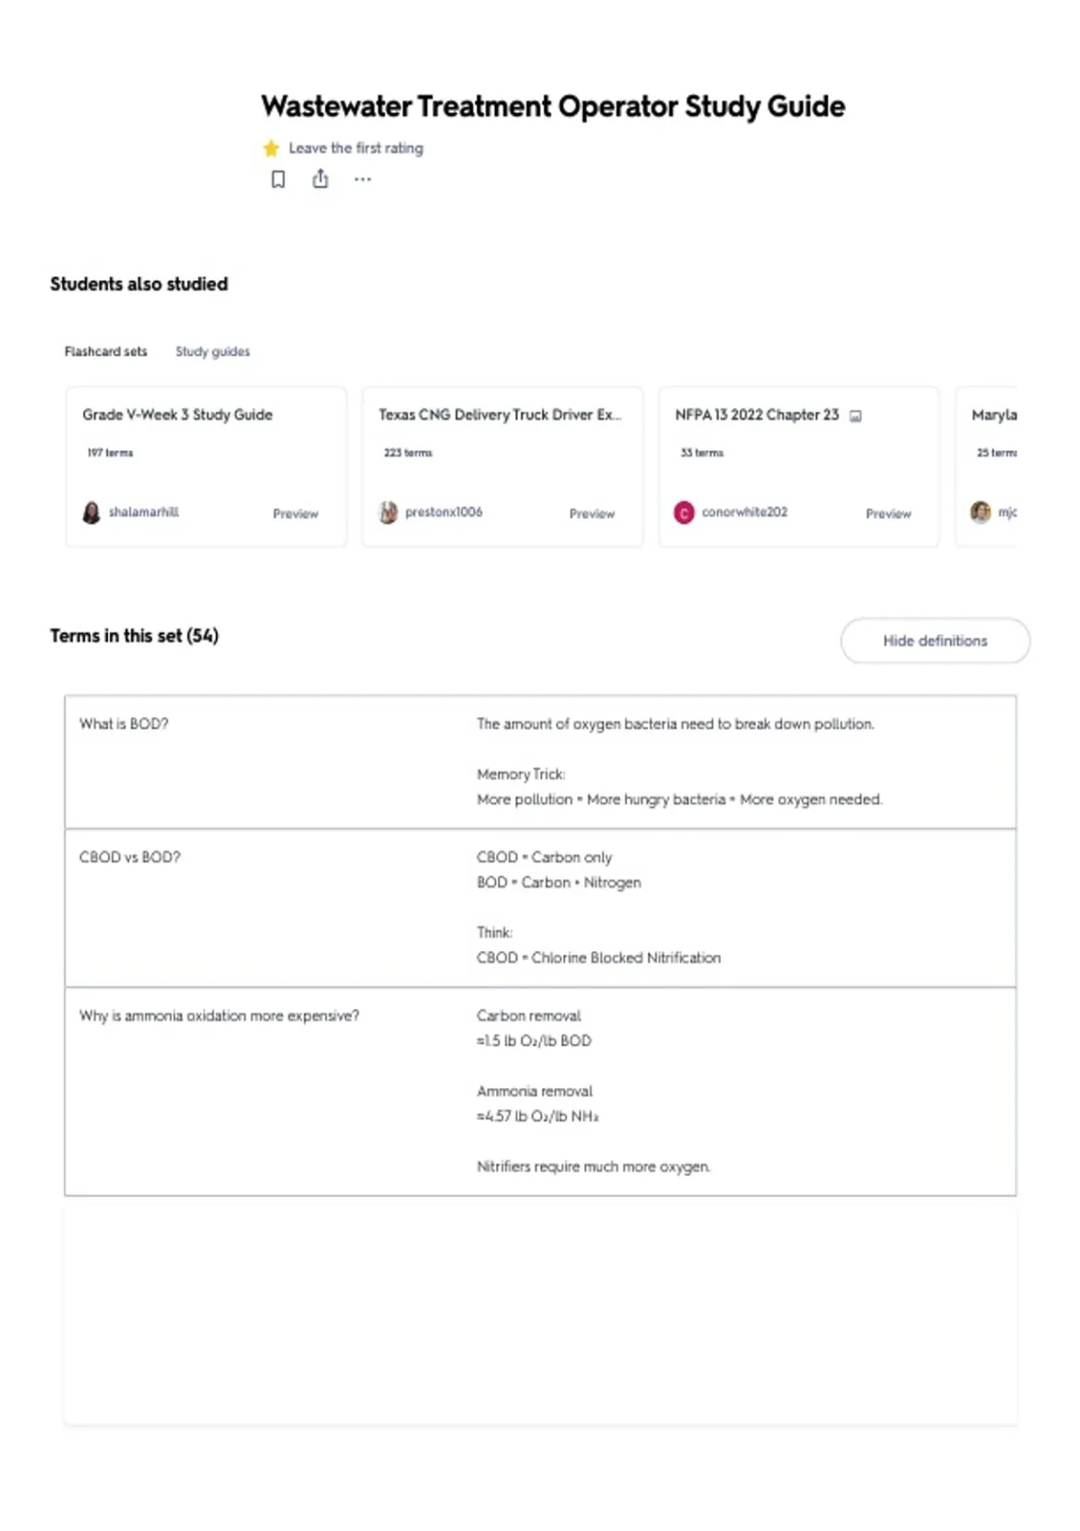Click conorwhite202's profile avatar

pos(684,512)
